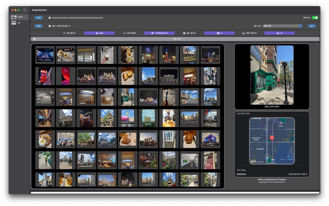Select the plant in sand thumbnail
Screen dimensions: 329x206
(x=45, y=160)
